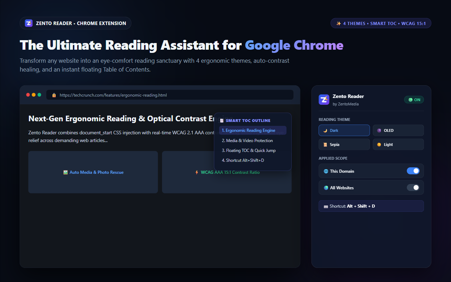Click the 4 Themes Smart TOC WCAG badge
Image resolution: width=451 pixels, height=282 pixels.
(381, 23)
